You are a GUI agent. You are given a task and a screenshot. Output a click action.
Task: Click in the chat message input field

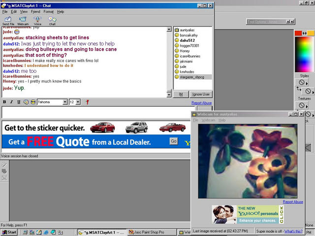(98, 113)
